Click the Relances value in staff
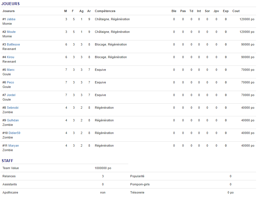Viewport: 258px width, 200px height. click(x=103, y=176)
